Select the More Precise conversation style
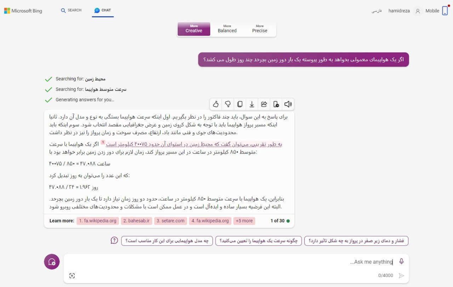The height and width of the screenshot is (287, 453). point(260,29)
